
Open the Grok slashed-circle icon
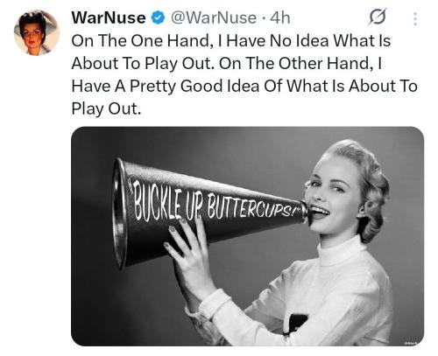pyautogui.click(x=377, y=17)
